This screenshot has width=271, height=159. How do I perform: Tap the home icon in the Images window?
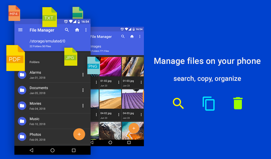point(132,36)
